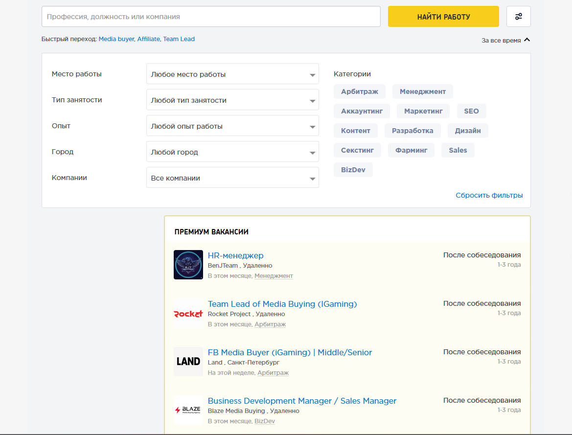Expand the Любой город dropdown
The height and width of the screenshot is (435, 572).
[232, 152]
